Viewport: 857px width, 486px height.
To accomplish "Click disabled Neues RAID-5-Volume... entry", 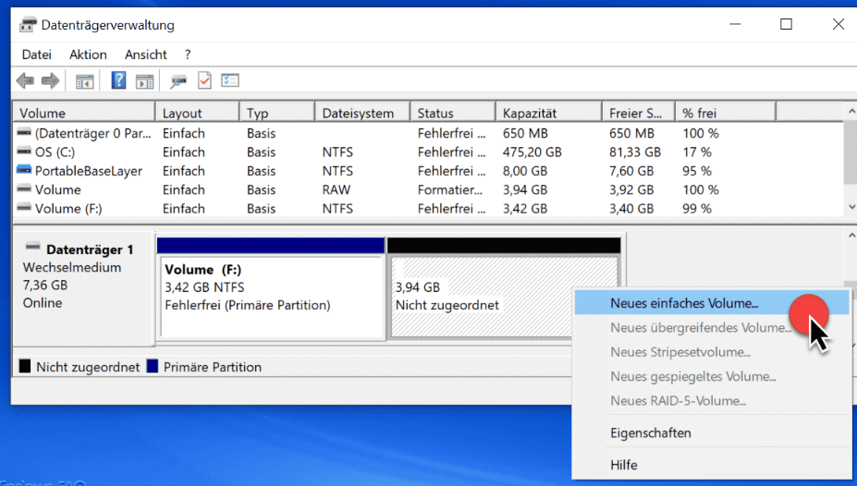I will click(712, 401).
